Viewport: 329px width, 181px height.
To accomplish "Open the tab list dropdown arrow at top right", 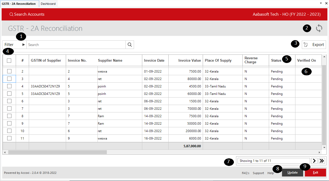I will click(321, 3).
